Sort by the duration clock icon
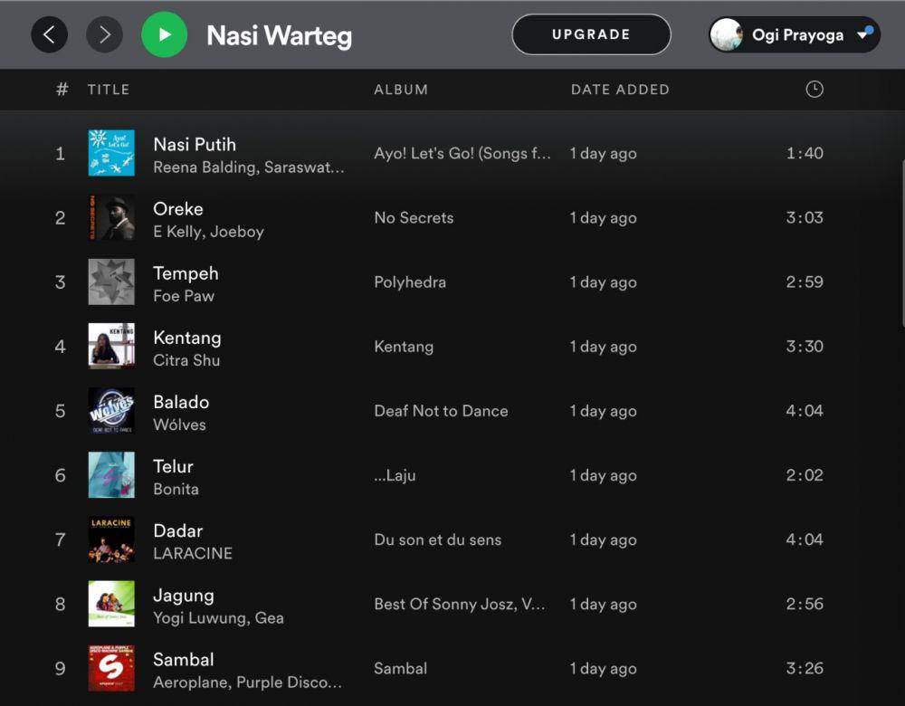This screenshot has width=905, height=706. [x=814, y=90]
